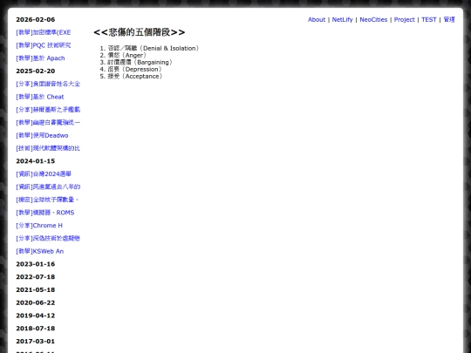Open the About link
Image resolution: width=471 pixels, height=353 pixels.
[x=317, y=19]
